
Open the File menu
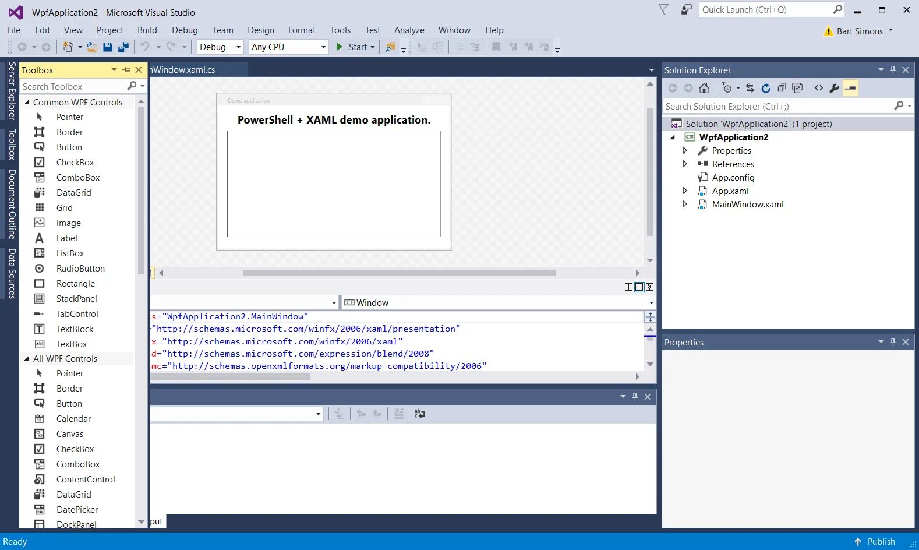pos(13,30)
